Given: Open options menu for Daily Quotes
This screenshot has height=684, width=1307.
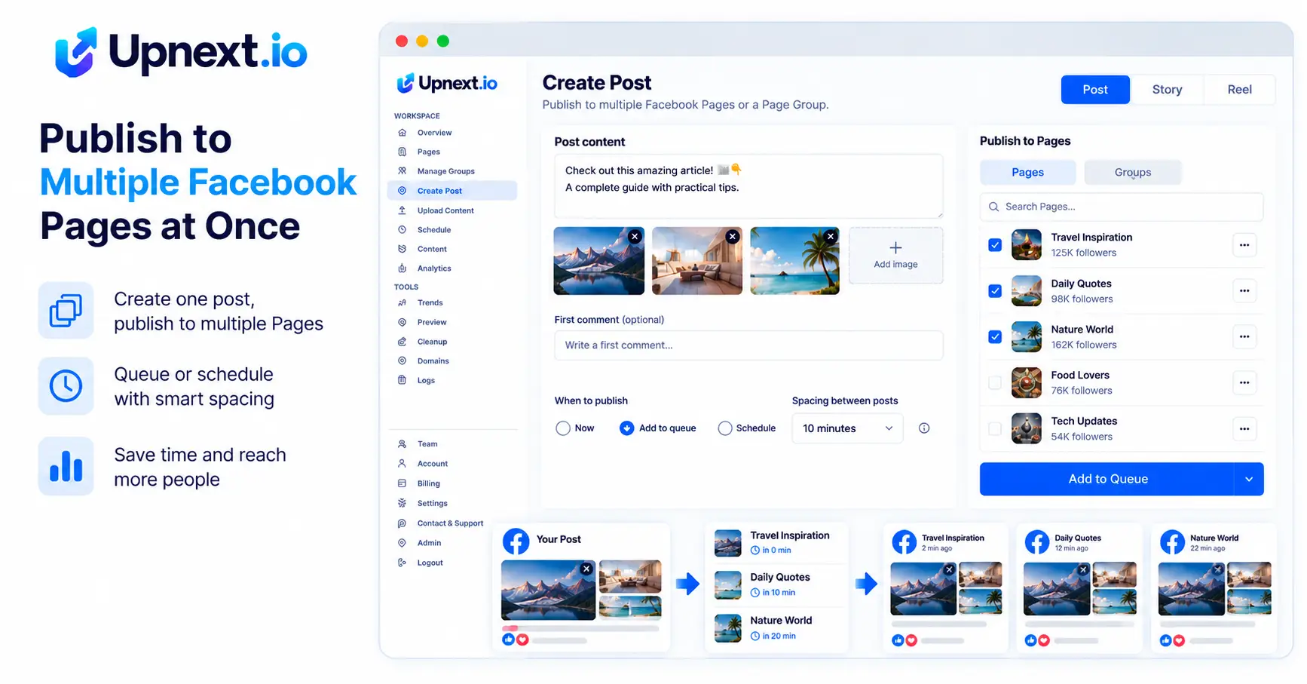Looking at the screenshot, I should (x=1244, y=291).
